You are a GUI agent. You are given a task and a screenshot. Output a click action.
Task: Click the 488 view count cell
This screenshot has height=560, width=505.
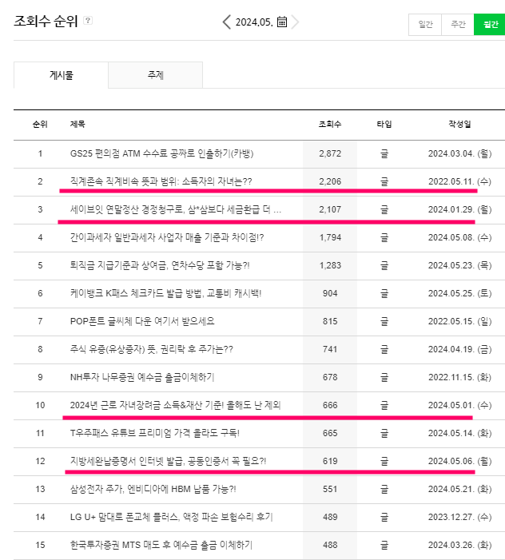[x=330, y=545]
